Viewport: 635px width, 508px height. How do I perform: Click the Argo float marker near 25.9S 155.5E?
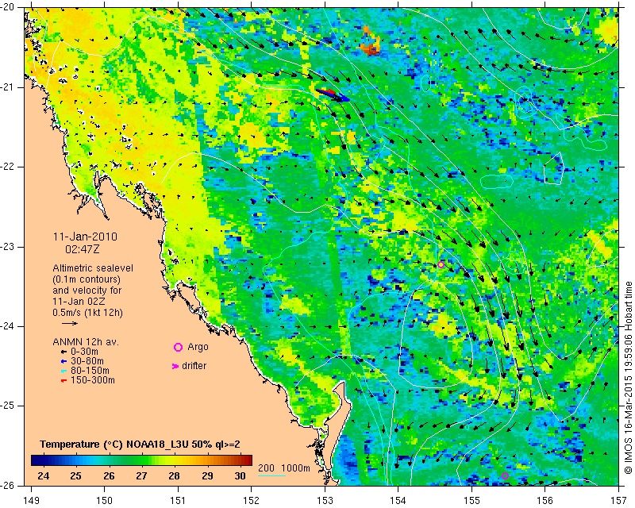coord(505,475)
